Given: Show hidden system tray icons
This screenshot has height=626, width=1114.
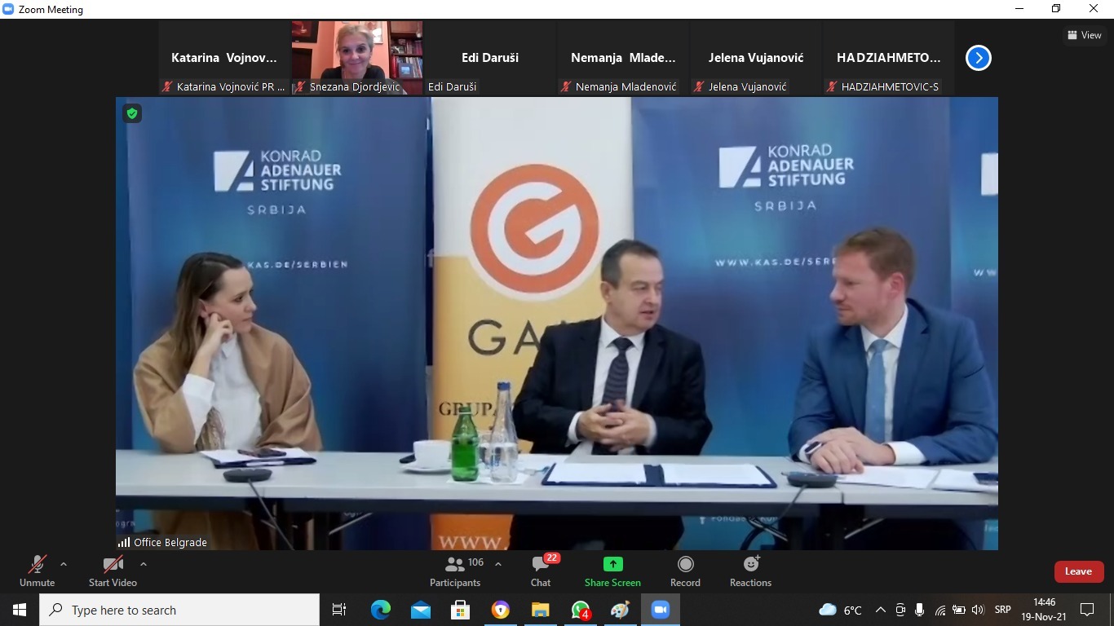Looking at the screenshot, I should click(881, 610).
